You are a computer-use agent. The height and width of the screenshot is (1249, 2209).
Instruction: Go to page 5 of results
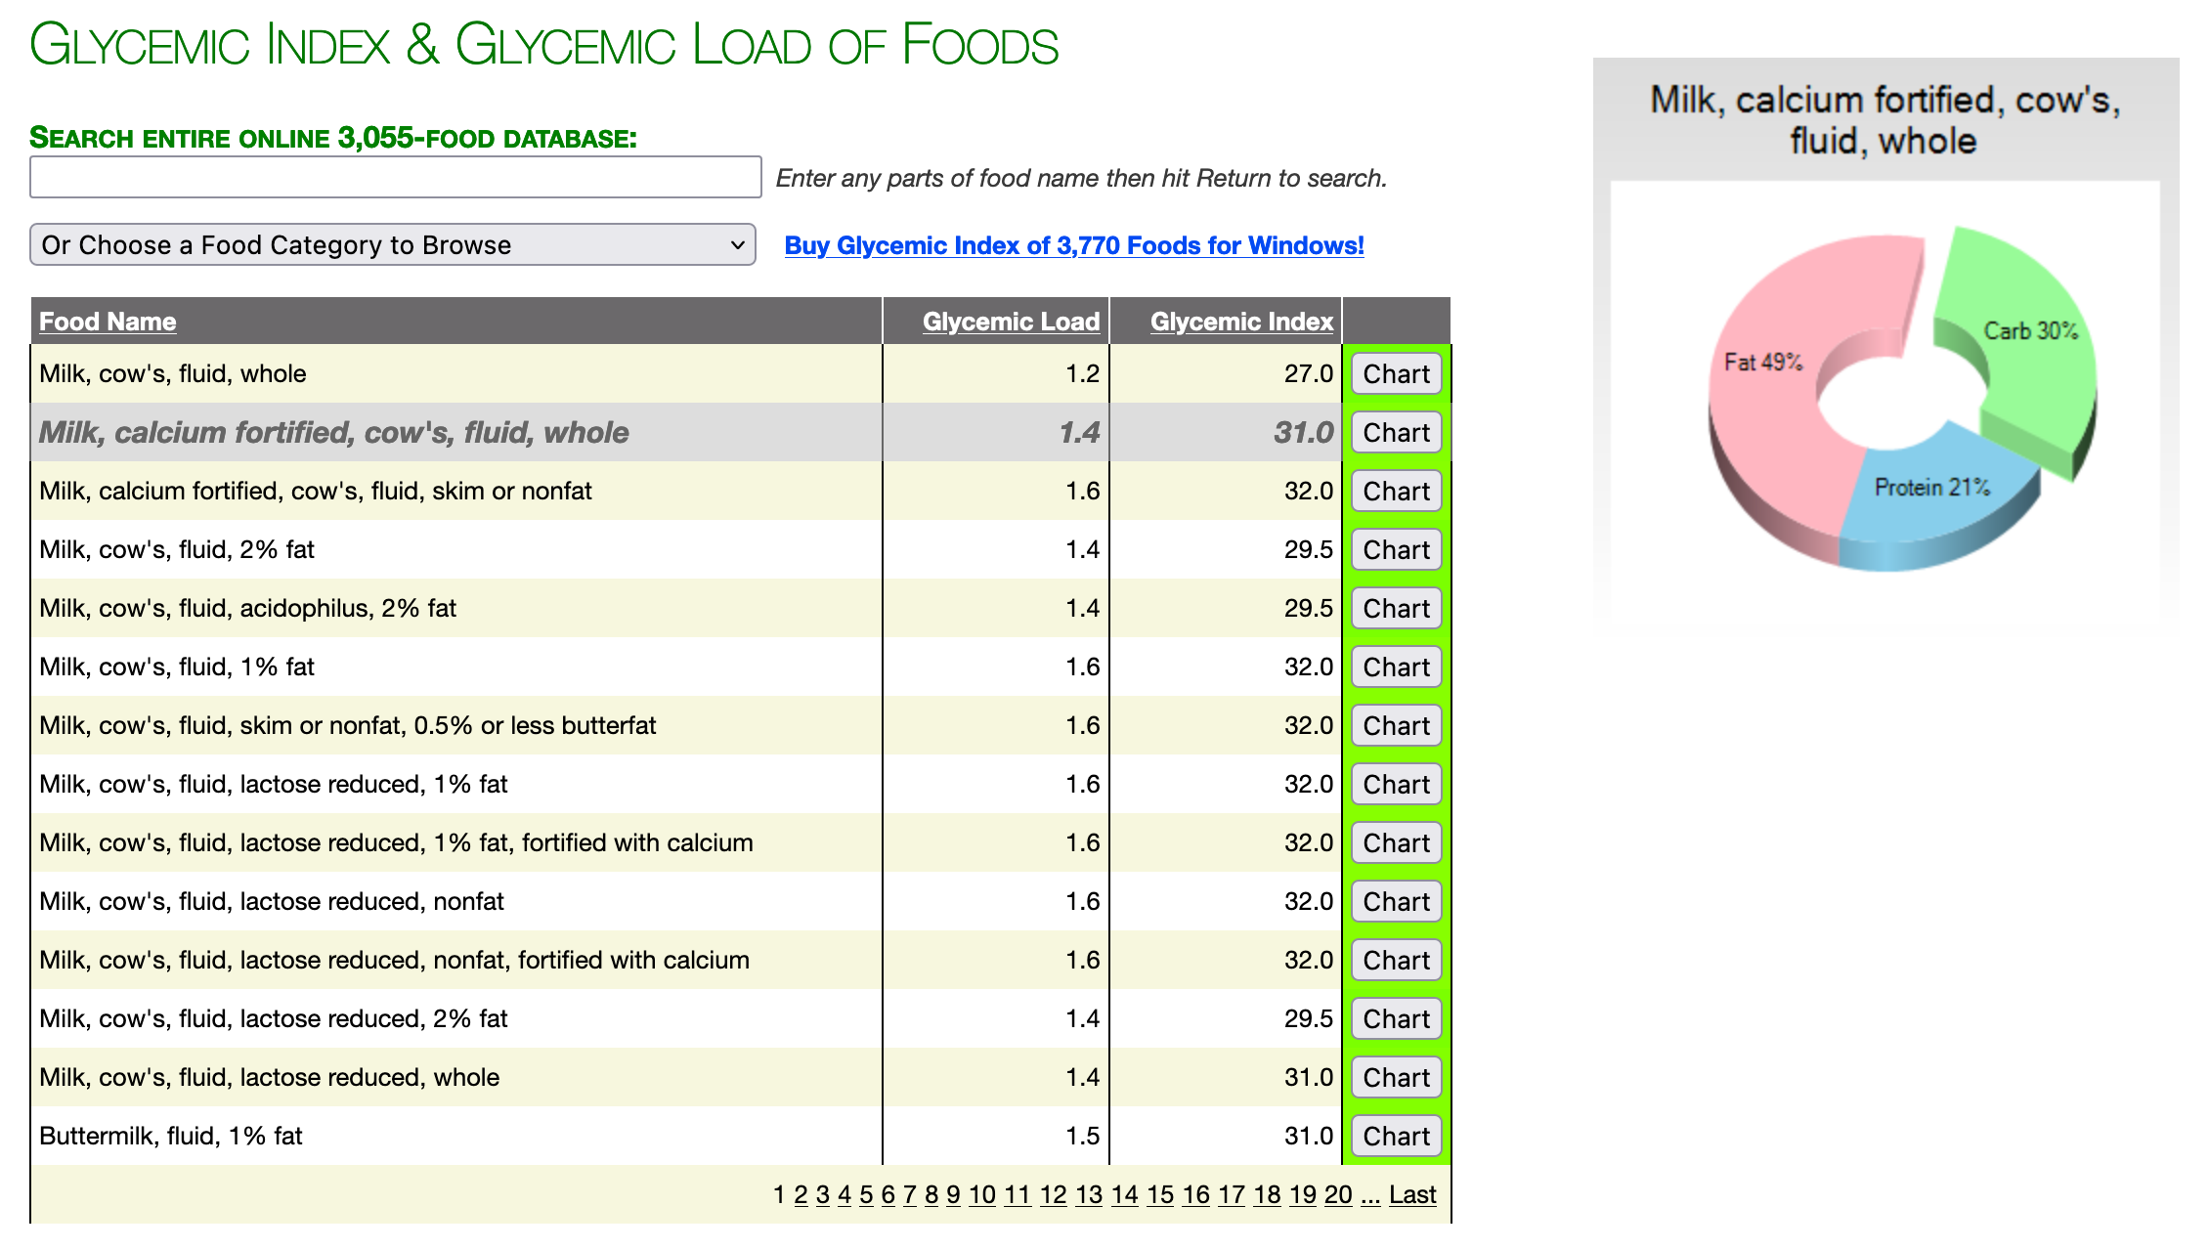(866, 1194)
